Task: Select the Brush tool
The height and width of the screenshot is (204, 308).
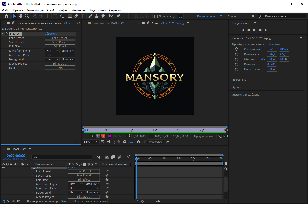Action: [90, 16]
